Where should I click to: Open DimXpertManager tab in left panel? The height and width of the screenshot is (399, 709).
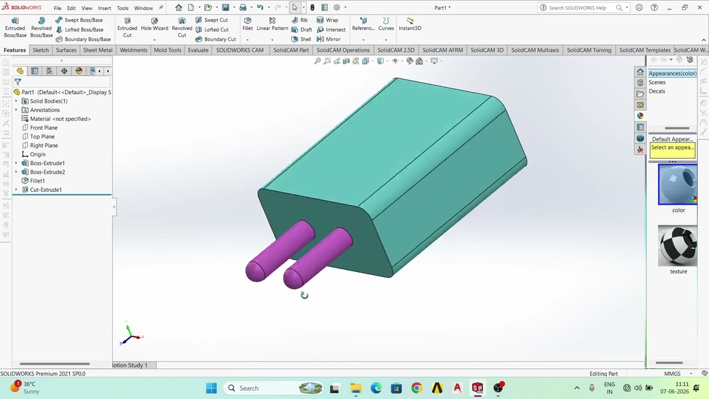coord(64,71)
